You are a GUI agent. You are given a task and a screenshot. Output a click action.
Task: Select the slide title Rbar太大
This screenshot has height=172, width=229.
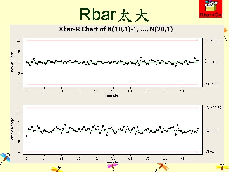tap(114, 15)
